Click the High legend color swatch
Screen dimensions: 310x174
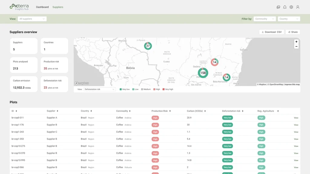[154, 89]
